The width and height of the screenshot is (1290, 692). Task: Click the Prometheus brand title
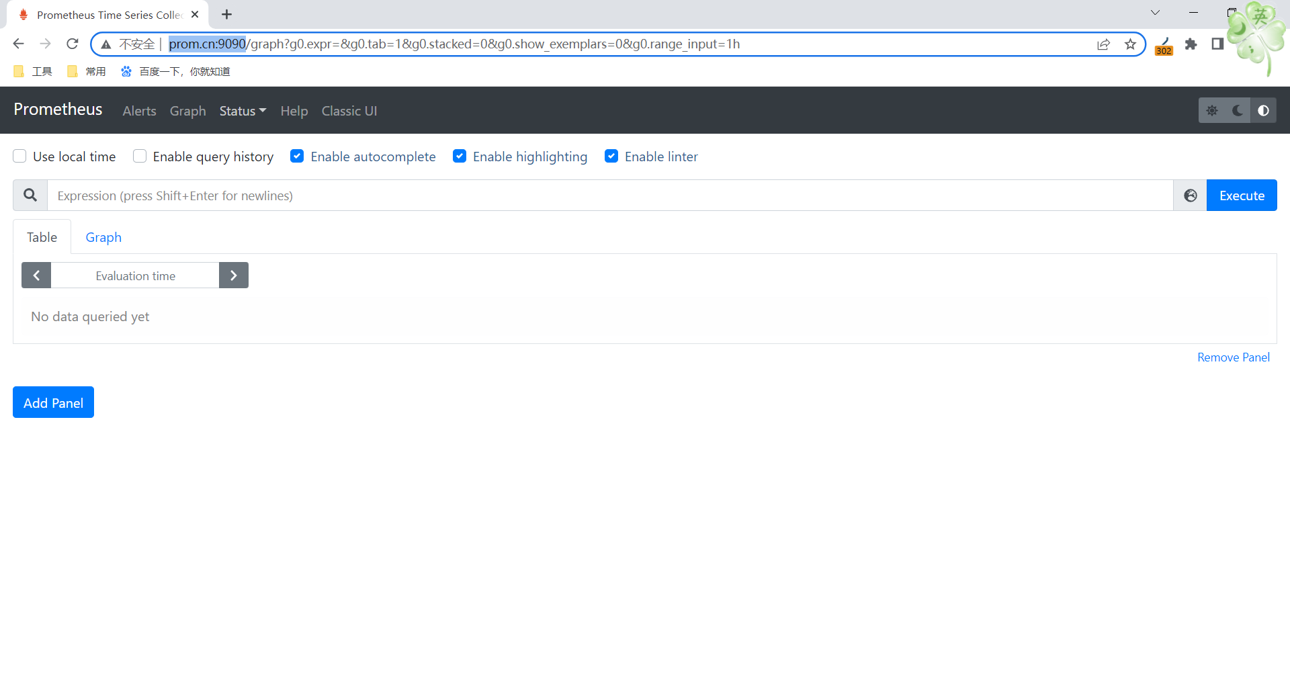tap(58, 110)
